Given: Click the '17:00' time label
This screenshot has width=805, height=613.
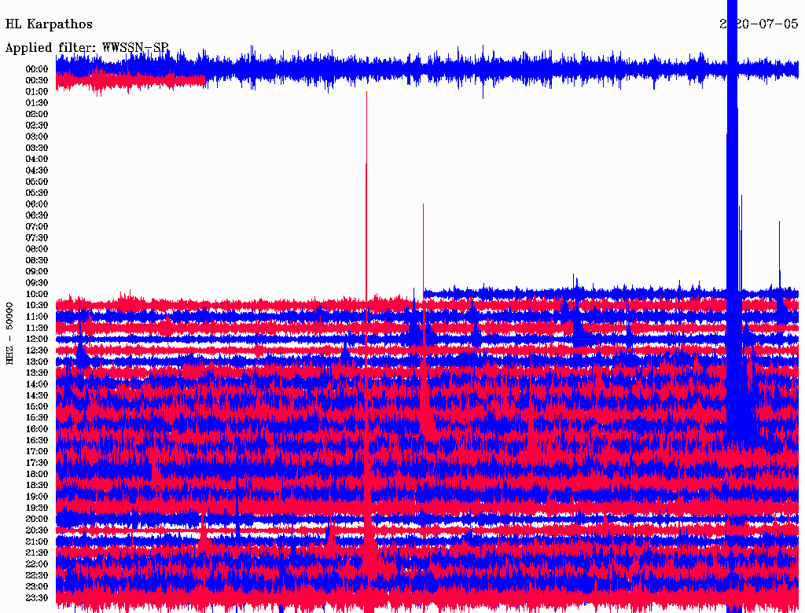Looking at the screenshot, I should coord(37,451).
